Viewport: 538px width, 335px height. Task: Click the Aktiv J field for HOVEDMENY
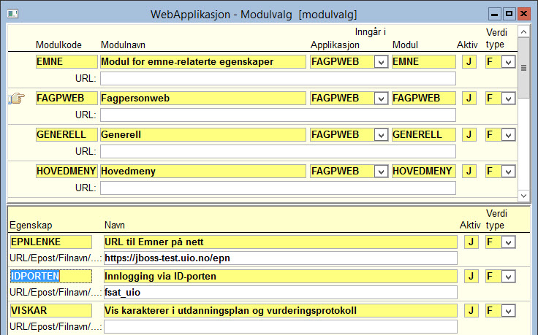tap(469, 171)
